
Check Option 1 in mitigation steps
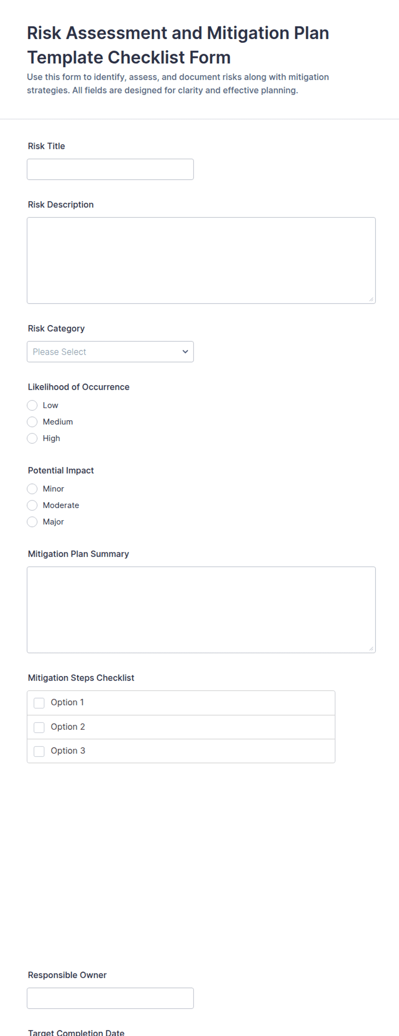(39, 703)
